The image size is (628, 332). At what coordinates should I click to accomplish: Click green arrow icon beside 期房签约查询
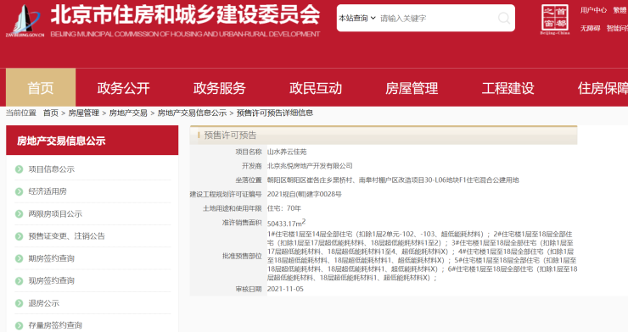19,258
